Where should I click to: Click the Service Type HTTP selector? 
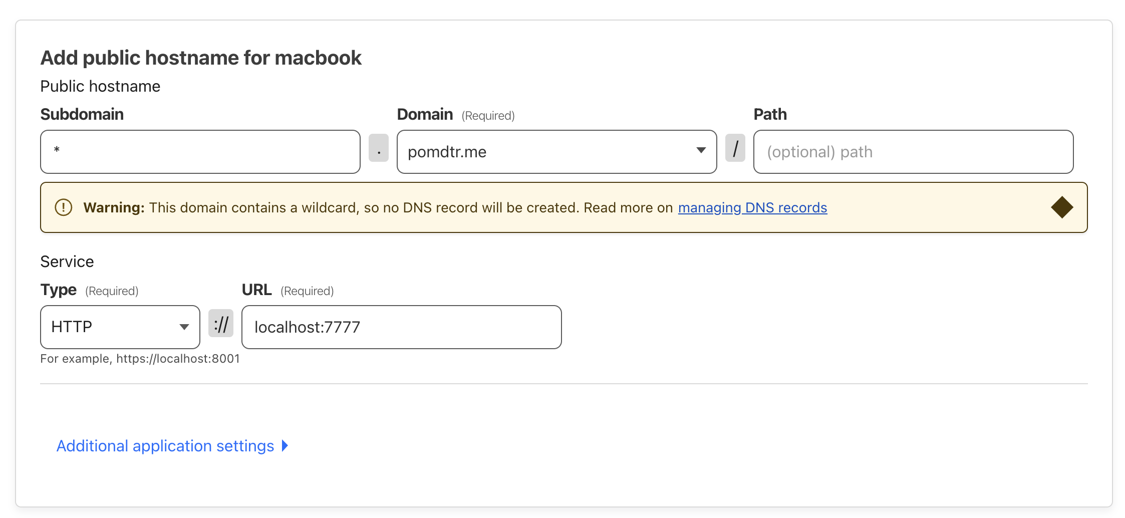coord(120,327)
